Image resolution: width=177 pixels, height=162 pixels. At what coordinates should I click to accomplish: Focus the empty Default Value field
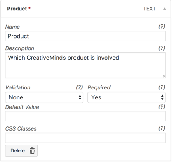85,116
